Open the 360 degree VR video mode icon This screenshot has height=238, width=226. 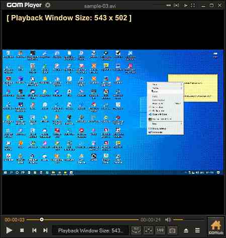136,230
